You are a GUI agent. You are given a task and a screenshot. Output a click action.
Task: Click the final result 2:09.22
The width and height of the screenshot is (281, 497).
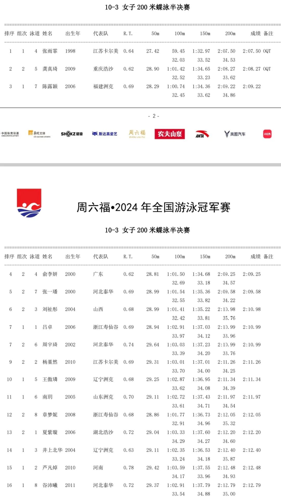click(x=252, y=86)
